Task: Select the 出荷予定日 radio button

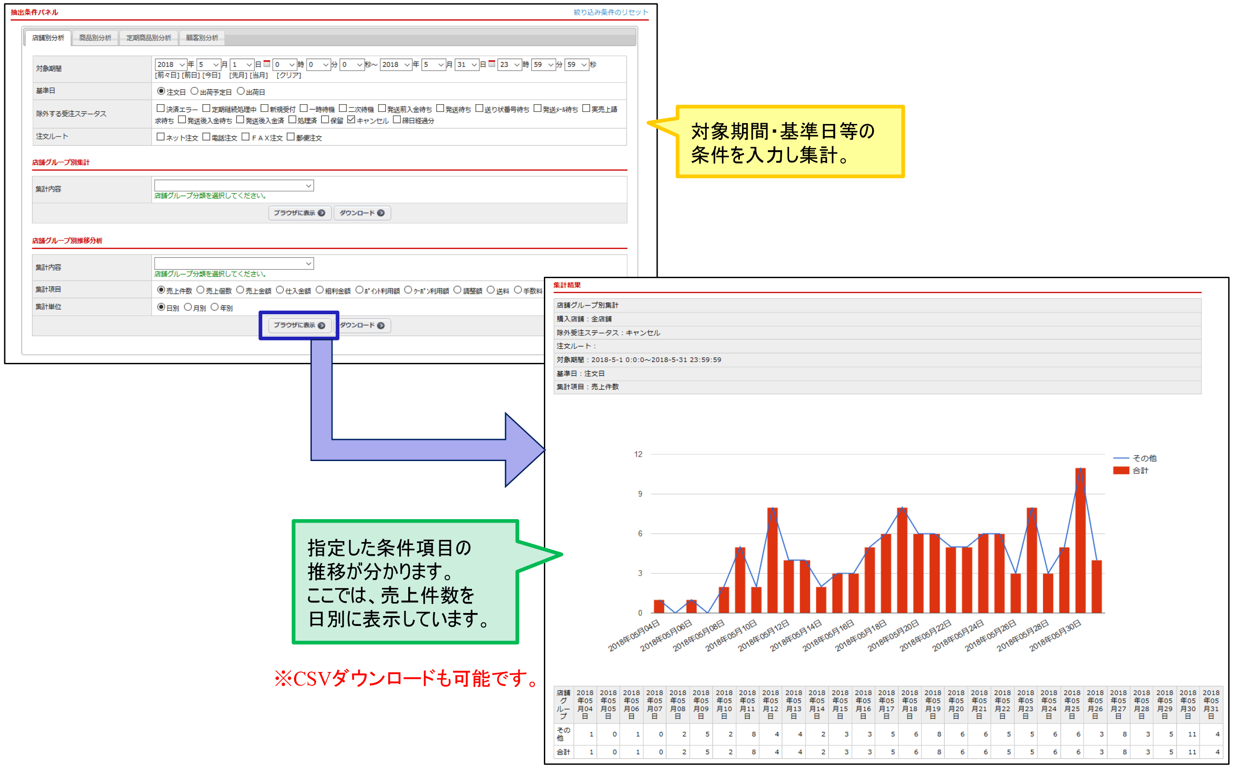Action: 194,91
